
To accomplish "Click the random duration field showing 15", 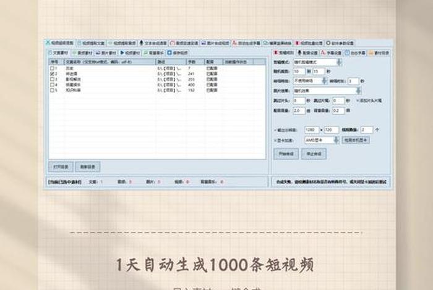I will pos(319,72).
